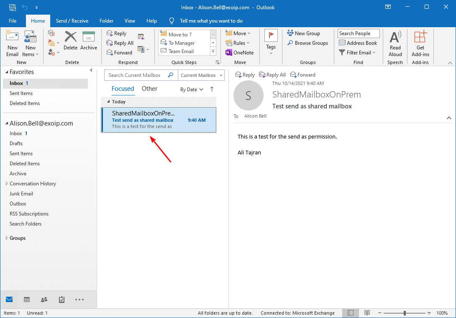Minimize the folder pane

tap(91, 70)
